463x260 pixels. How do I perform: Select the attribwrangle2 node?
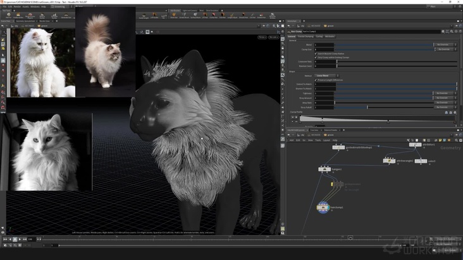pyautogui.click(x=388, y=161)
